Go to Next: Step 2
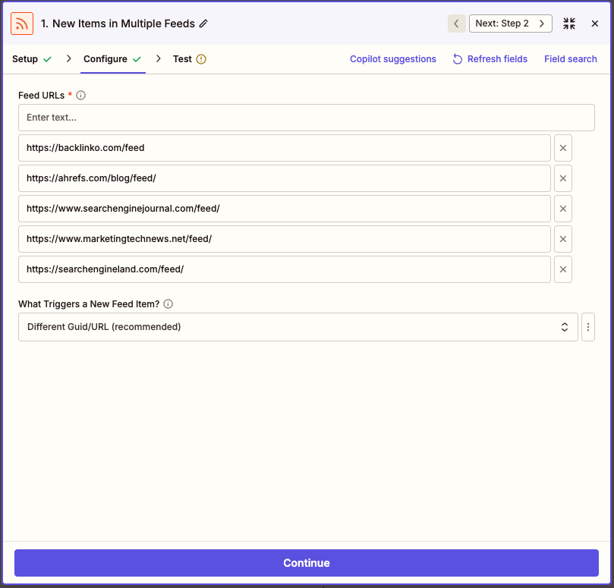 tap(510, 24)
